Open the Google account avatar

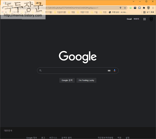tap(151, 19)
